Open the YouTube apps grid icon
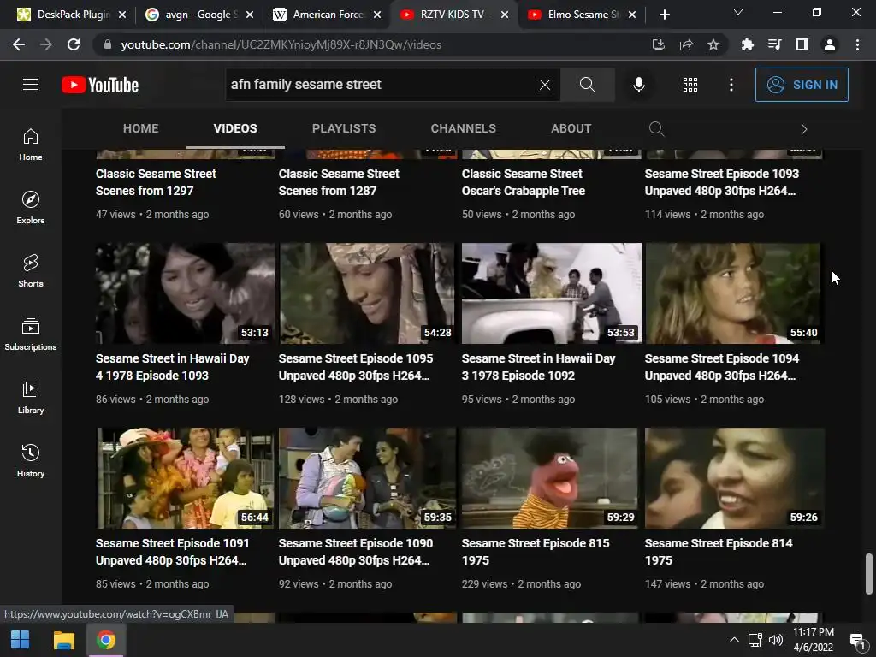The height and width of the screenshot is (657, 876). (690, 85)
